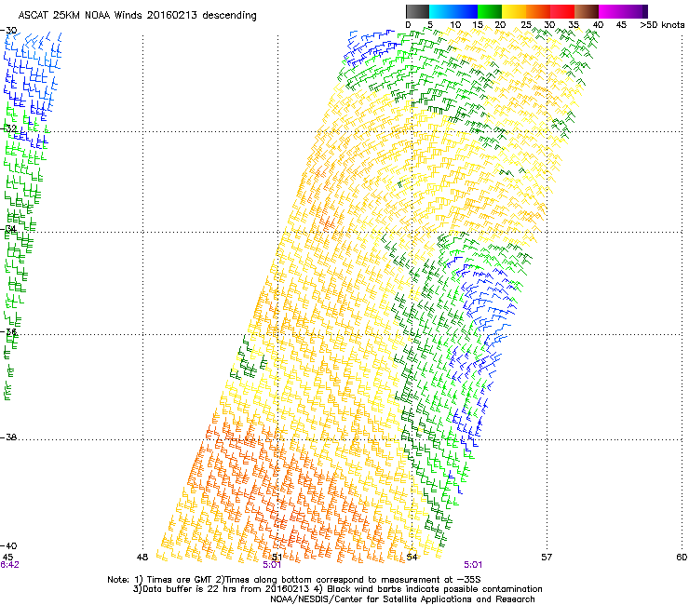Click the '-30' latitude axis label
Screen dimensions: 689x605
(x=8, y=31)
